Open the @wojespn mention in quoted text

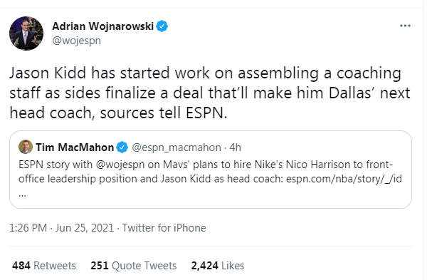[x=120, y=165]
